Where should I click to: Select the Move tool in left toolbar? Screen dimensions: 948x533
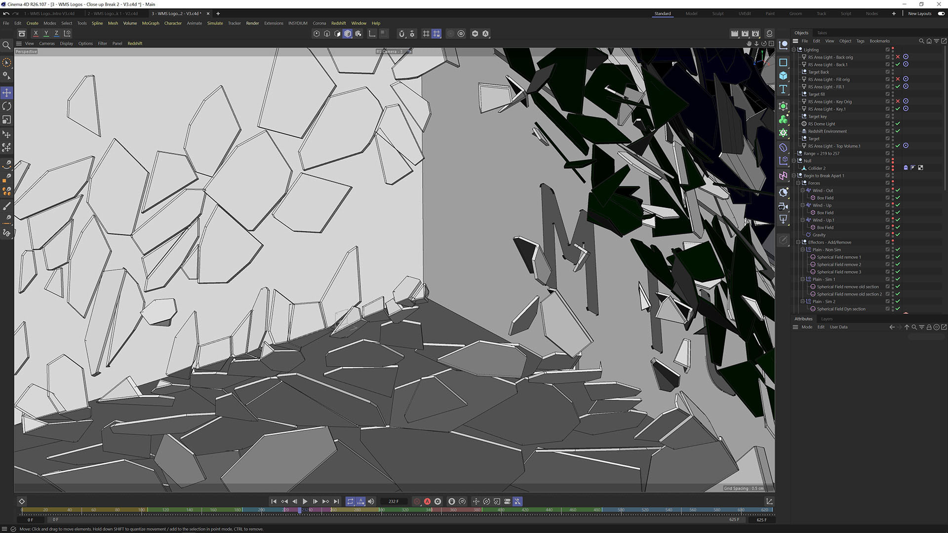(x=7, y=93)
